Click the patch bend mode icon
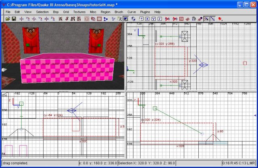 tap(194, 19)
